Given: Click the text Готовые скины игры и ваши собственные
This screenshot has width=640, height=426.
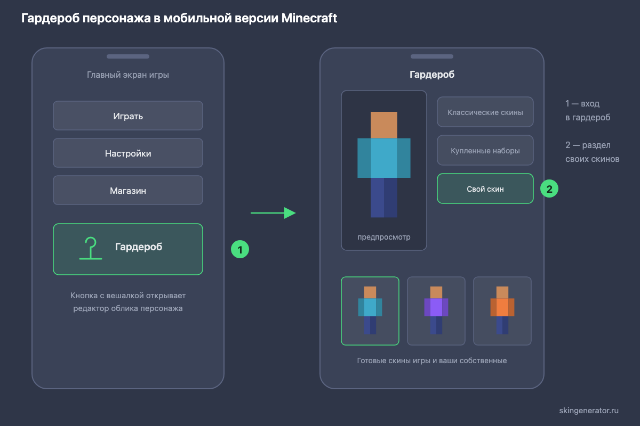Looking at the screenshot, I should 432,361.
